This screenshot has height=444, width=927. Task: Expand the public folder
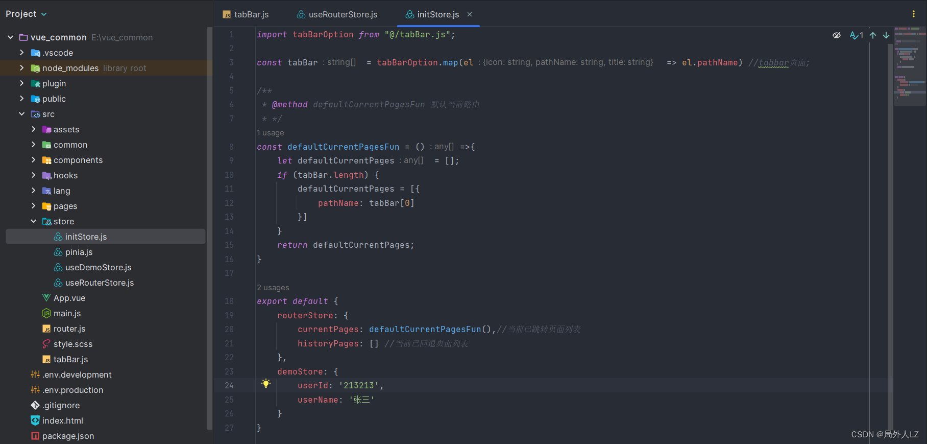pos(21,99)
